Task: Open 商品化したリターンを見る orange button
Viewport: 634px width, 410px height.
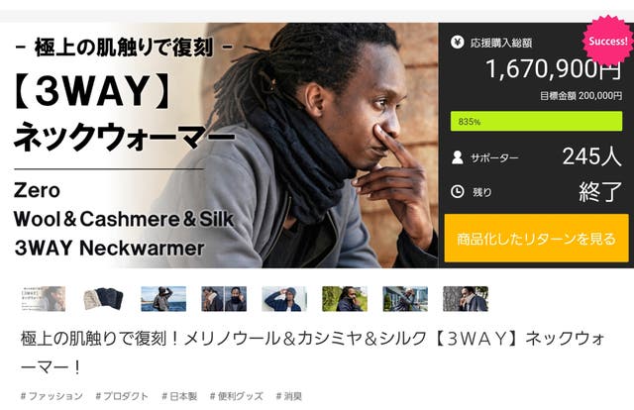Action: [x=536, y=239]
